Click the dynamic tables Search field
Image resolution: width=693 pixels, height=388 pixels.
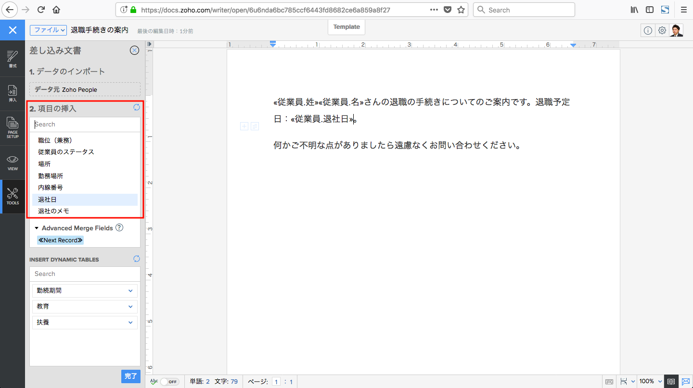[85, 274]
